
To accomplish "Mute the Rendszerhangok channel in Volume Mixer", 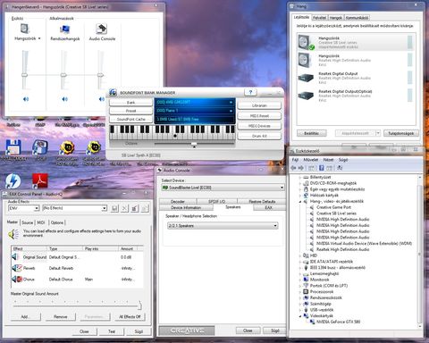I will tap(64, 99).
